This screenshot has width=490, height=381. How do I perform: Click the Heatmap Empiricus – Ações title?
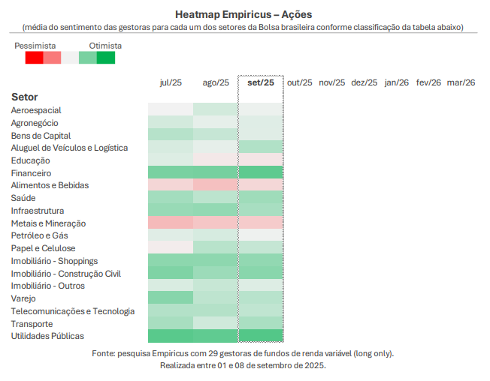point(243,14)
